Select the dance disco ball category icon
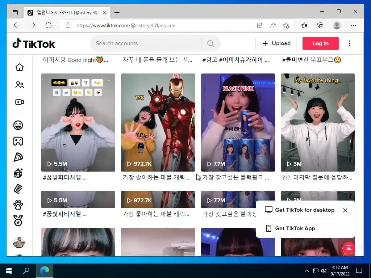 pos(18,173)
